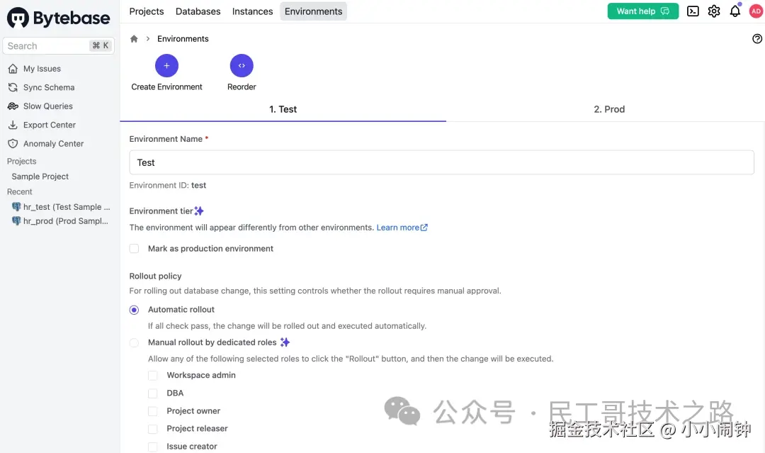Select the Automatic rollout option
The width and height of the screenshot is (765, 453).
pyautogui.click(x=135, y=310)
